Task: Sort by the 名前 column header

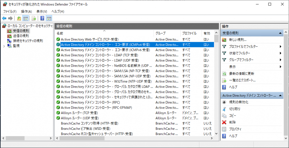Action: (104, 33)
